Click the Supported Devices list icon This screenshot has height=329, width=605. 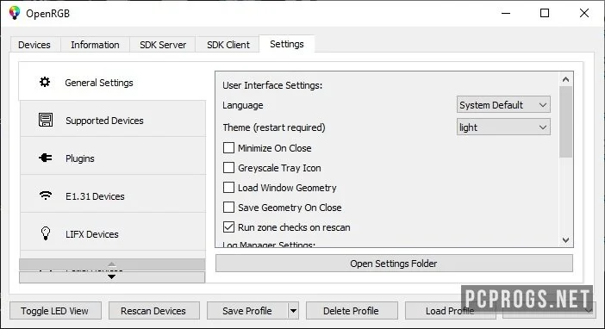point(46,120)
